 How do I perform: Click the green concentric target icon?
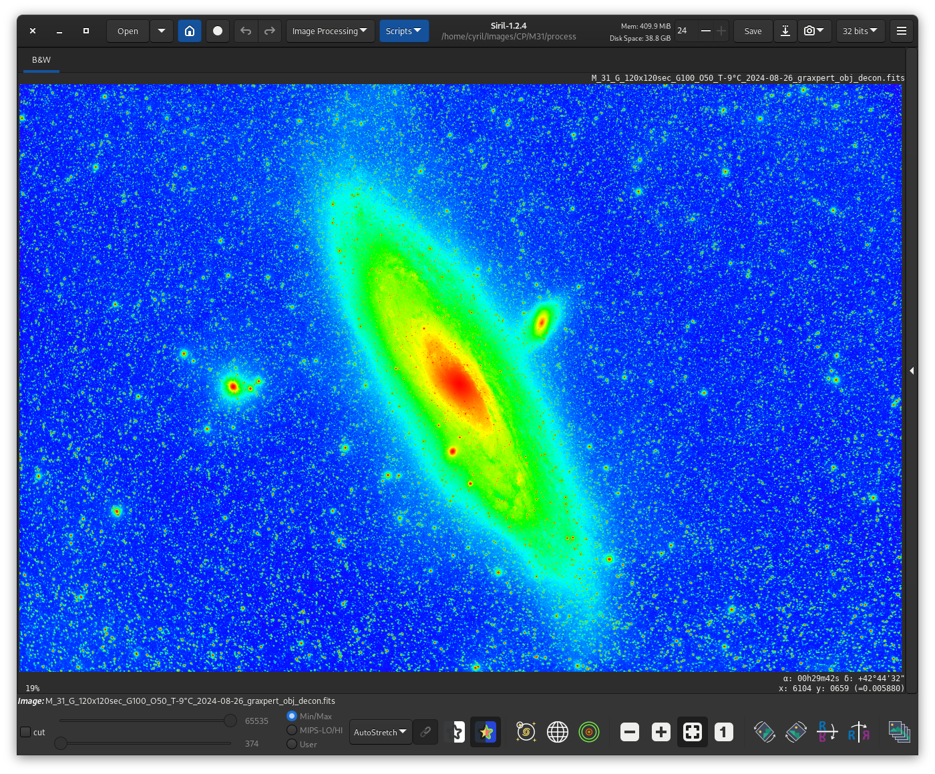pyautogui.click(x=588, y=733)
